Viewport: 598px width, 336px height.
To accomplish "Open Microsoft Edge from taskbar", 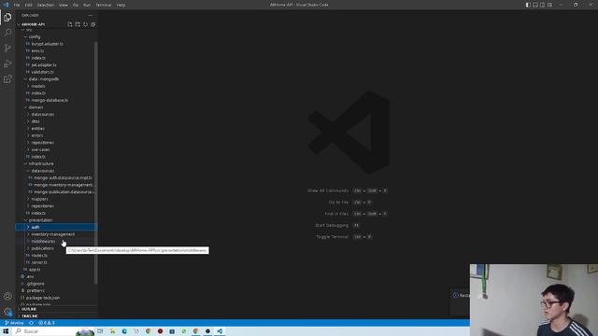I will click(124, 331).
